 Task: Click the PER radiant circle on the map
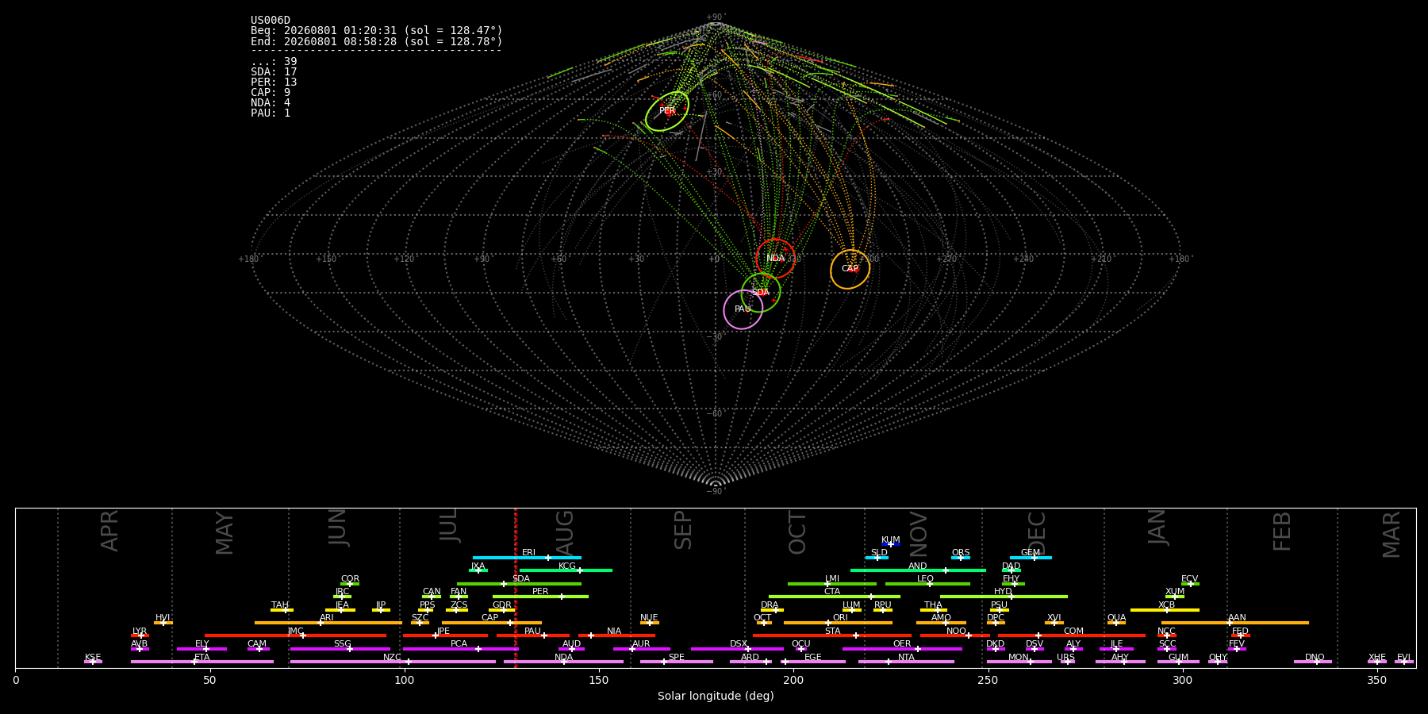(667, 111)
